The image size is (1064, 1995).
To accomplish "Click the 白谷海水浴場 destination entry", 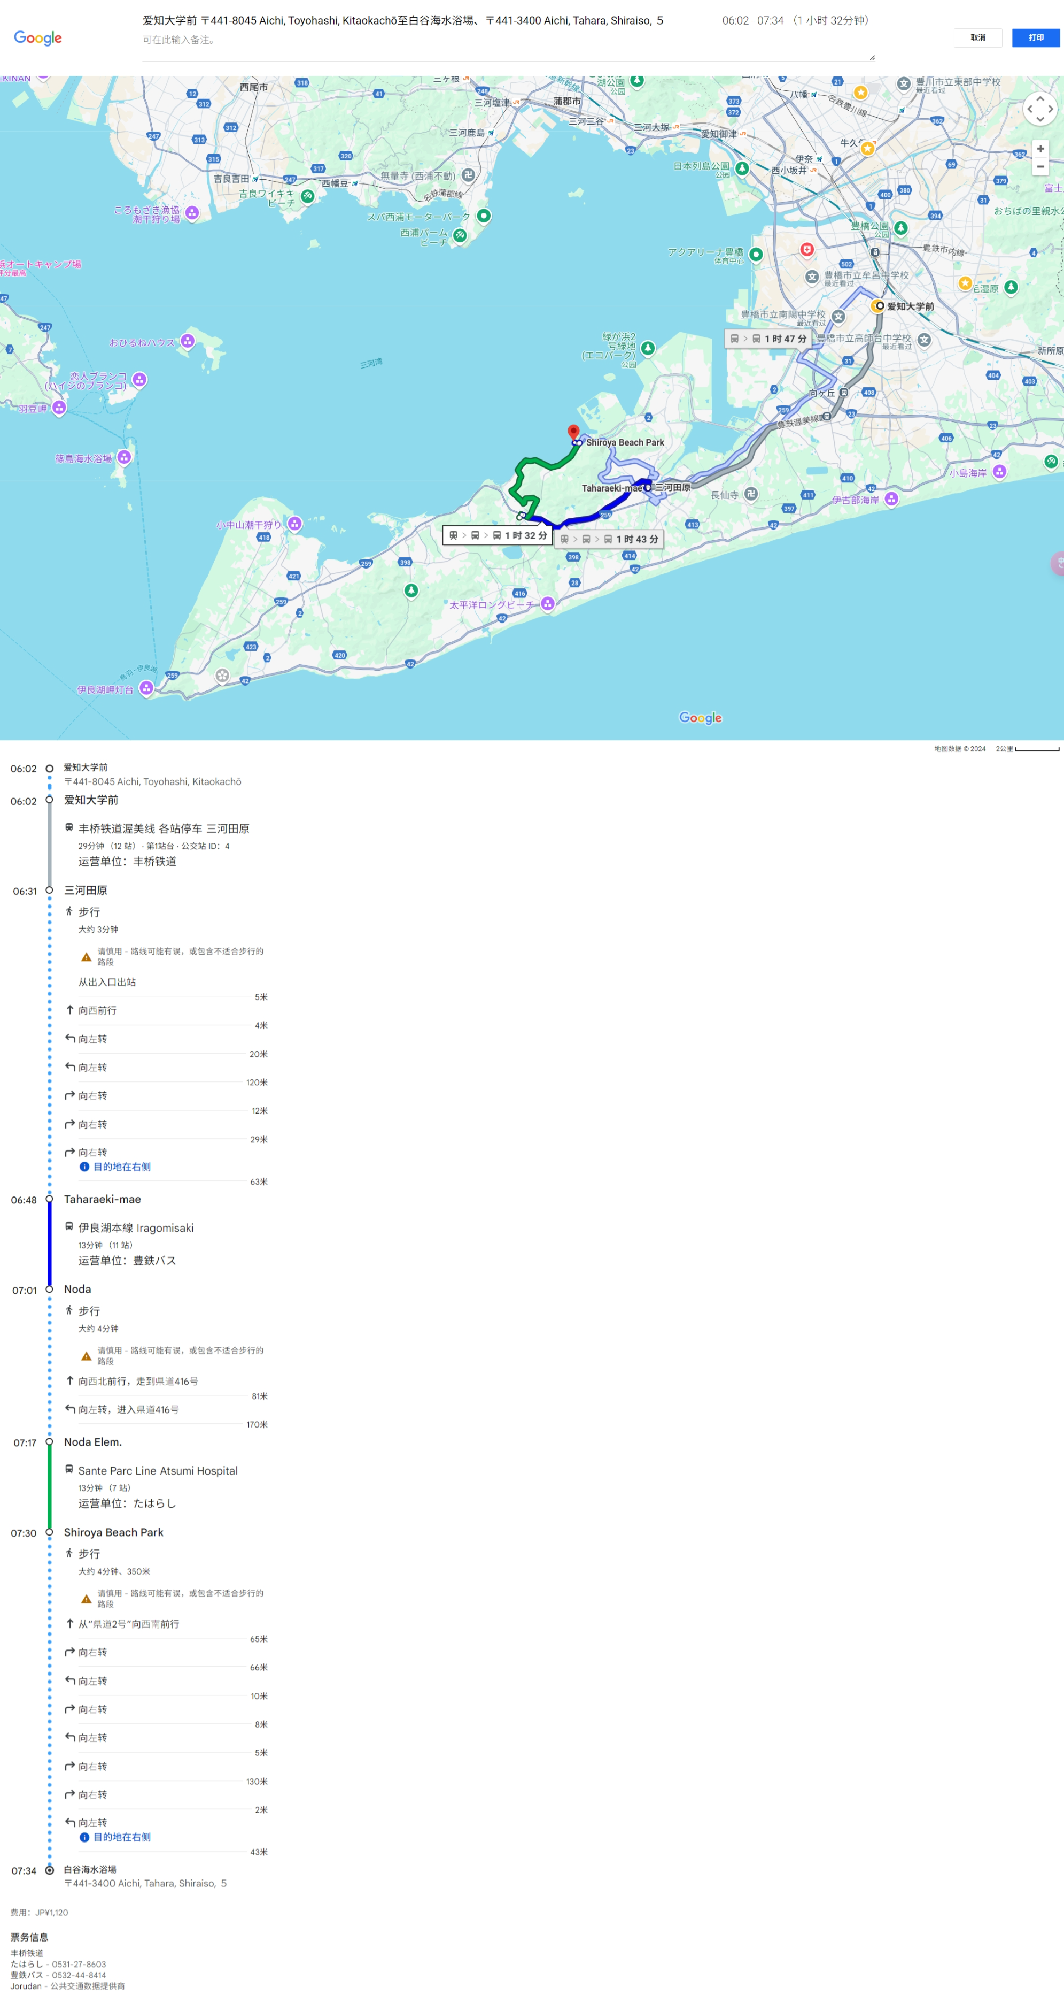I will pyautogui.click(x=90, y=1869).
